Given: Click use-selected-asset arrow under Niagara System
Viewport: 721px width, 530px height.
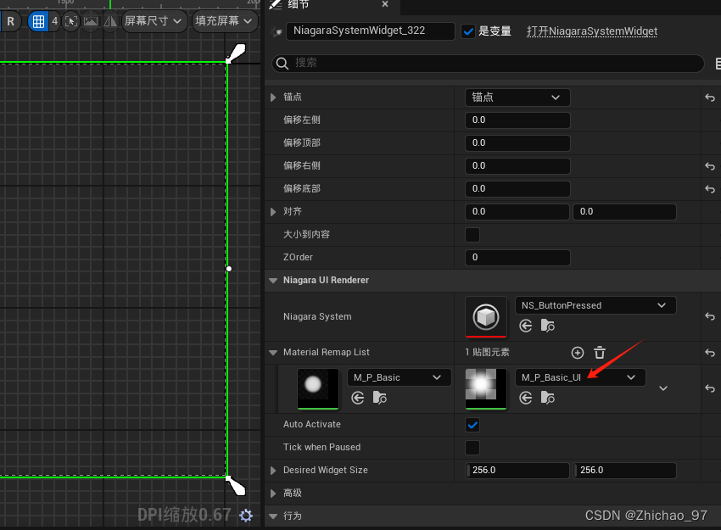Looking at the screenshot, I should (525, 326).
